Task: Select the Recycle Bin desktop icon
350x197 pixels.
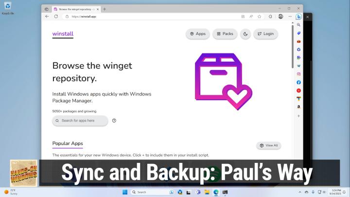Action: coord(8,8)
